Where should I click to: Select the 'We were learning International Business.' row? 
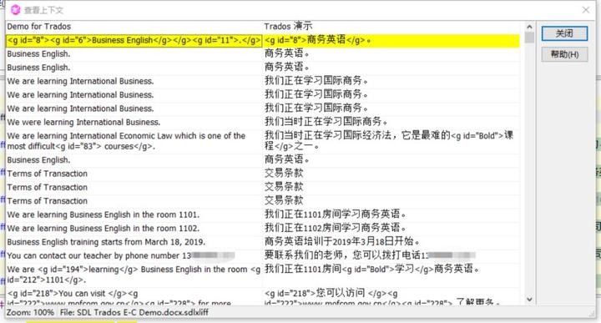tap(134, 122)
